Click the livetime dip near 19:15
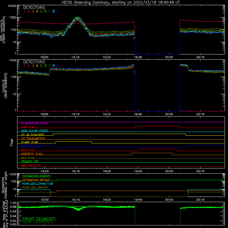This screenshot has height=228, width=228. pyautogui.click(x=78, y=209)
